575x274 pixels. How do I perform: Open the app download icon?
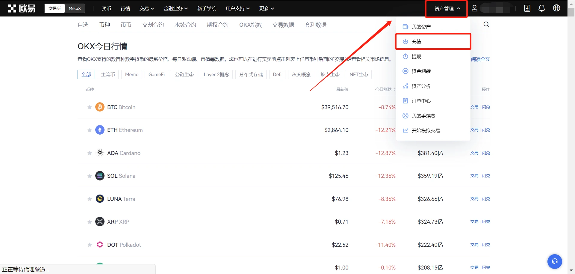527,8
